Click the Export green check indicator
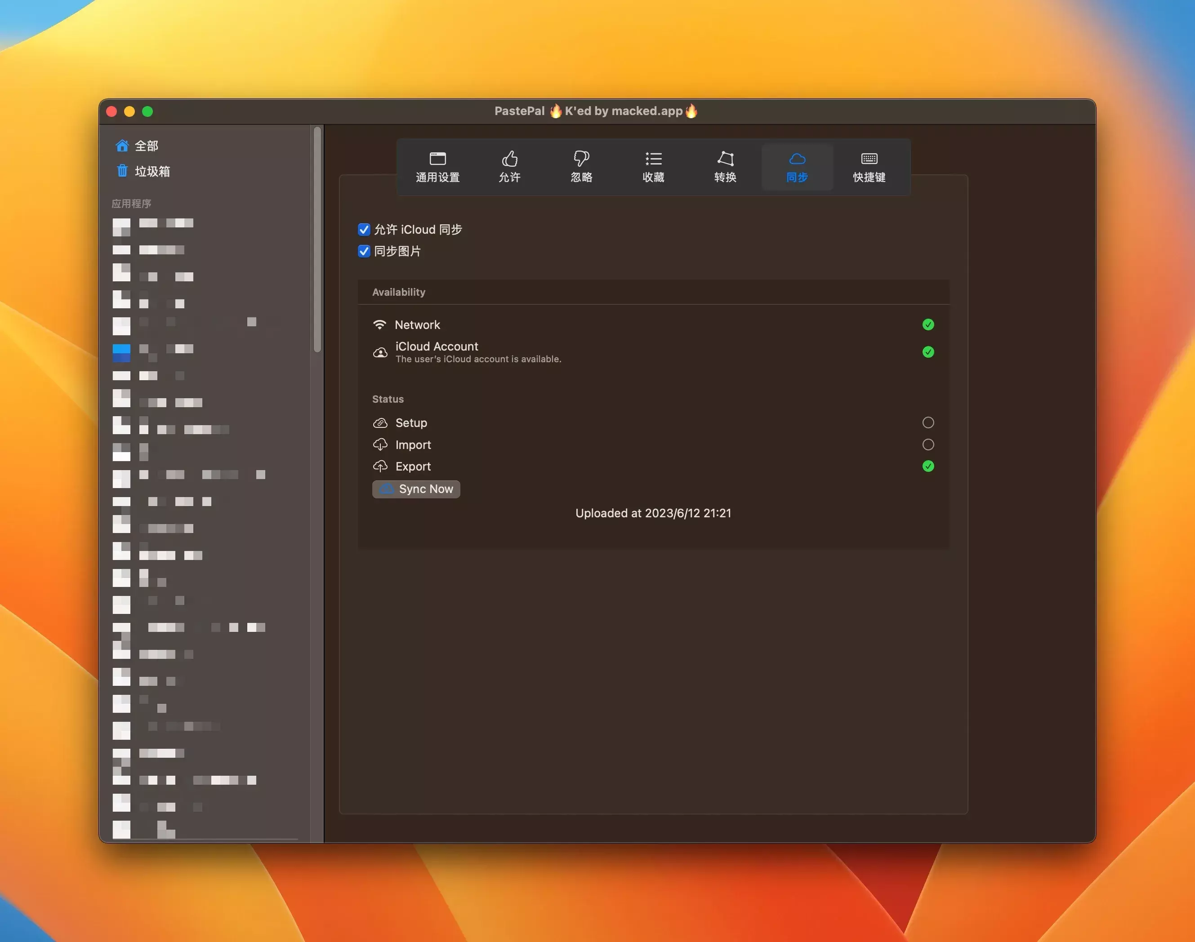Image resolution: width=1195 pixels, height=942 pixels. 928,467
